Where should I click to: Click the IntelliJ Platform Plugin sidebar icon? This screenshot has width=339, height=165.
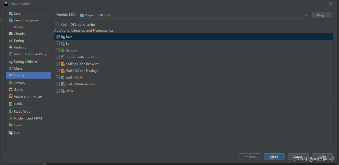point(11,54)
